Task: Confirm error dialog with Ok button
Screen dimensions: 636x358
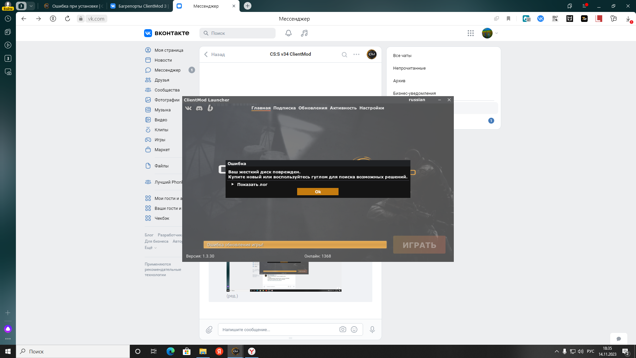Action: (x=318, y=192)
